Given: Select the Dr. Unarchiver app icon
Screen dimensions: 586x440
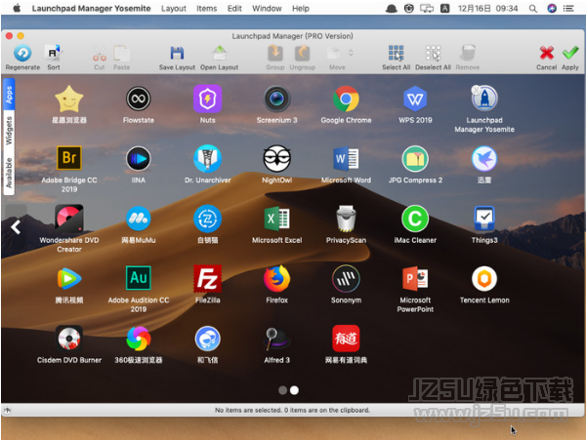Looking at the screenshot, I should [207, 159].
